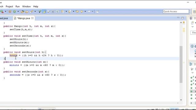Click the Next Annotation icon
The width and height of the screenshot is (196, 110).
coord(62,12)
